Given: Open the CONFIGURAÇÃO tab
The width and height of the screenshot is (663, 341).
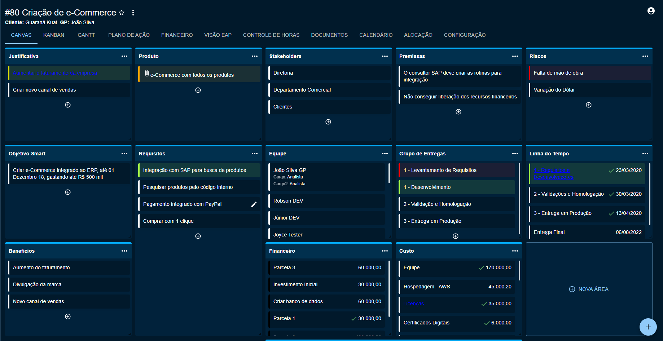Looking at the screenshot, I should [465, 35].
